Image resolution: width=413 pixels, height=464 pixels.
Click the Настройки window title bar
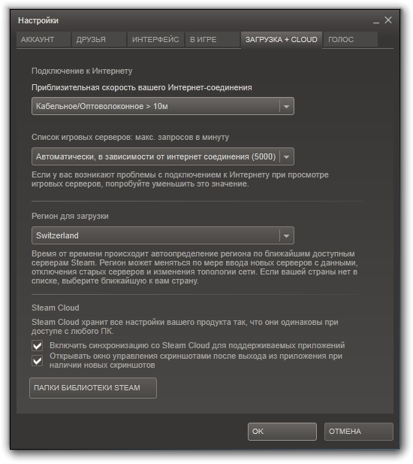pyautogui.click(x=192, y=20)
